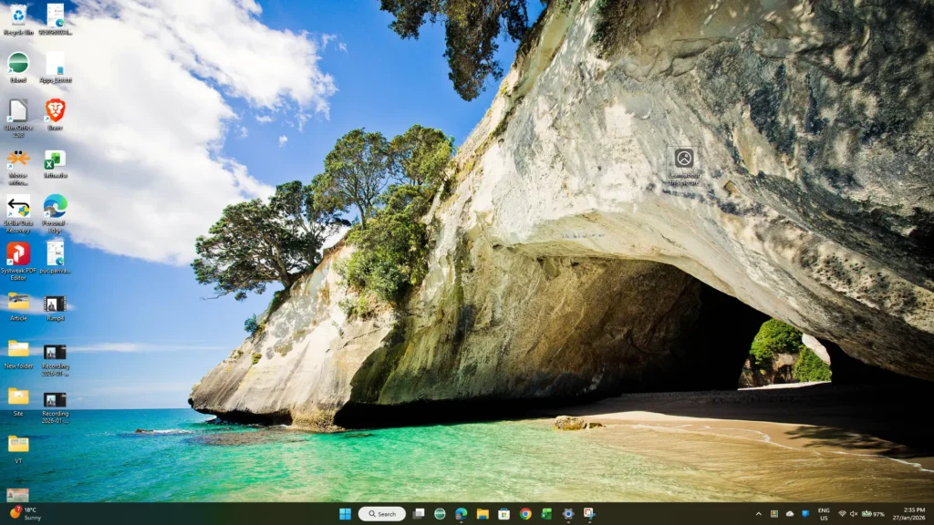Open the ENG US language switcher

pos(823,514)
